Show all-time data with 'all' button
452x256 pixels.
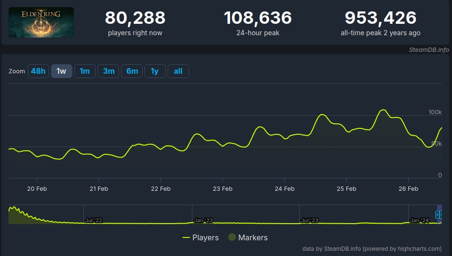[178, 71]
